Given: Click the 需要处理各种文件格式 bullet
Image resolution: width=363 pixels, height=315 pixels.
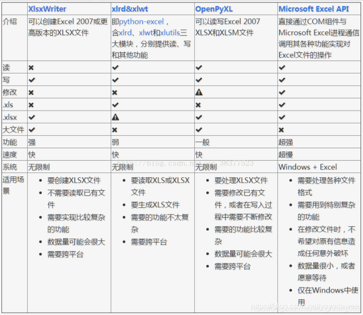Looking at the screenshot, I should [x=326, y=186].
